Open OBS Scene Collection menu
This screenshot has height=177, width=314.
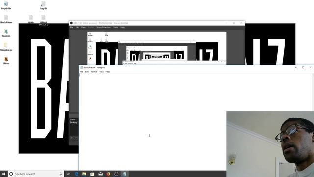point(104,27)
